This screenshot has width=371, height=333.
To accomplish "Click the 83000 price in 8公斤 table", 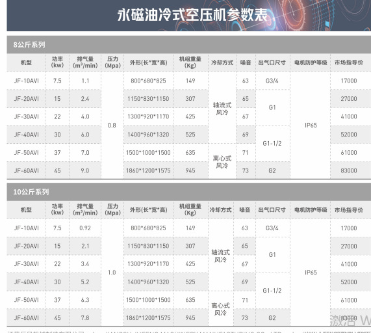I will (349, 170).
